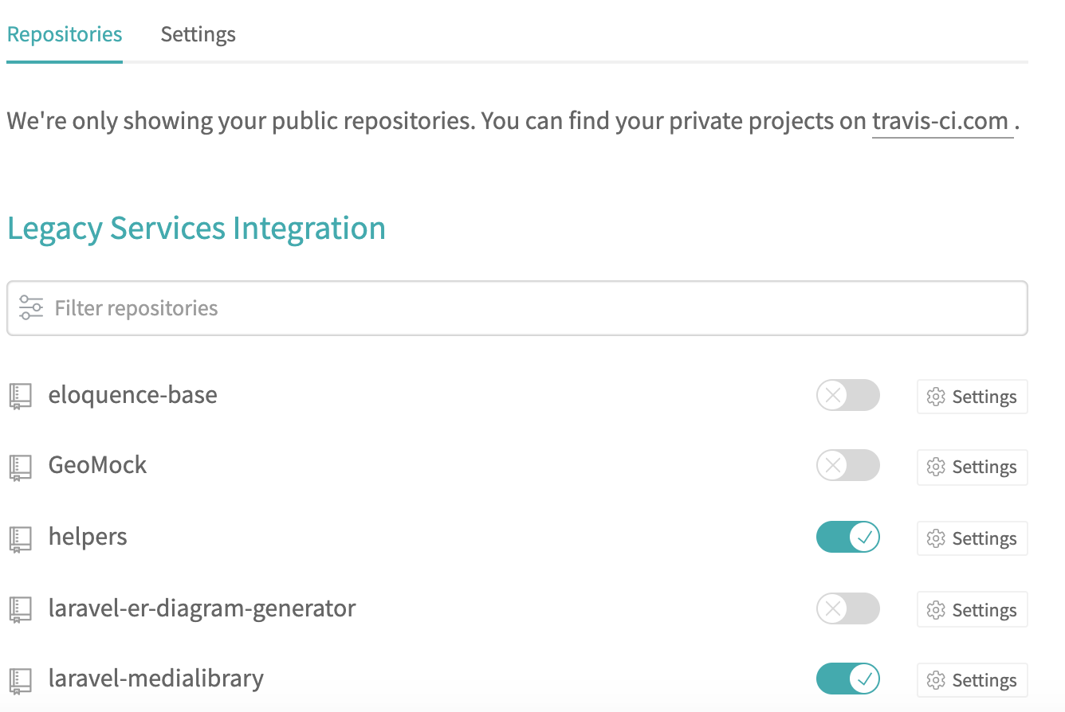The width and height of the screenshot is (1065, 712).
Task: Click the book icon next to GeoMock
Action: click(20, 466)
